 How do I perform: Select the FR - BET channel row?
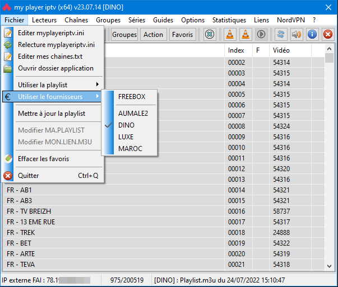click(x=164, y=243)
